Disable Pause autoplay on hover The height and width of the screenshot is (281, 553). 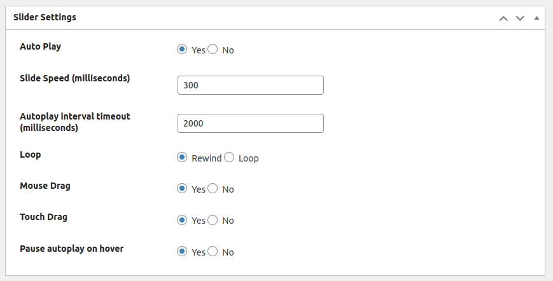point(213,251)
